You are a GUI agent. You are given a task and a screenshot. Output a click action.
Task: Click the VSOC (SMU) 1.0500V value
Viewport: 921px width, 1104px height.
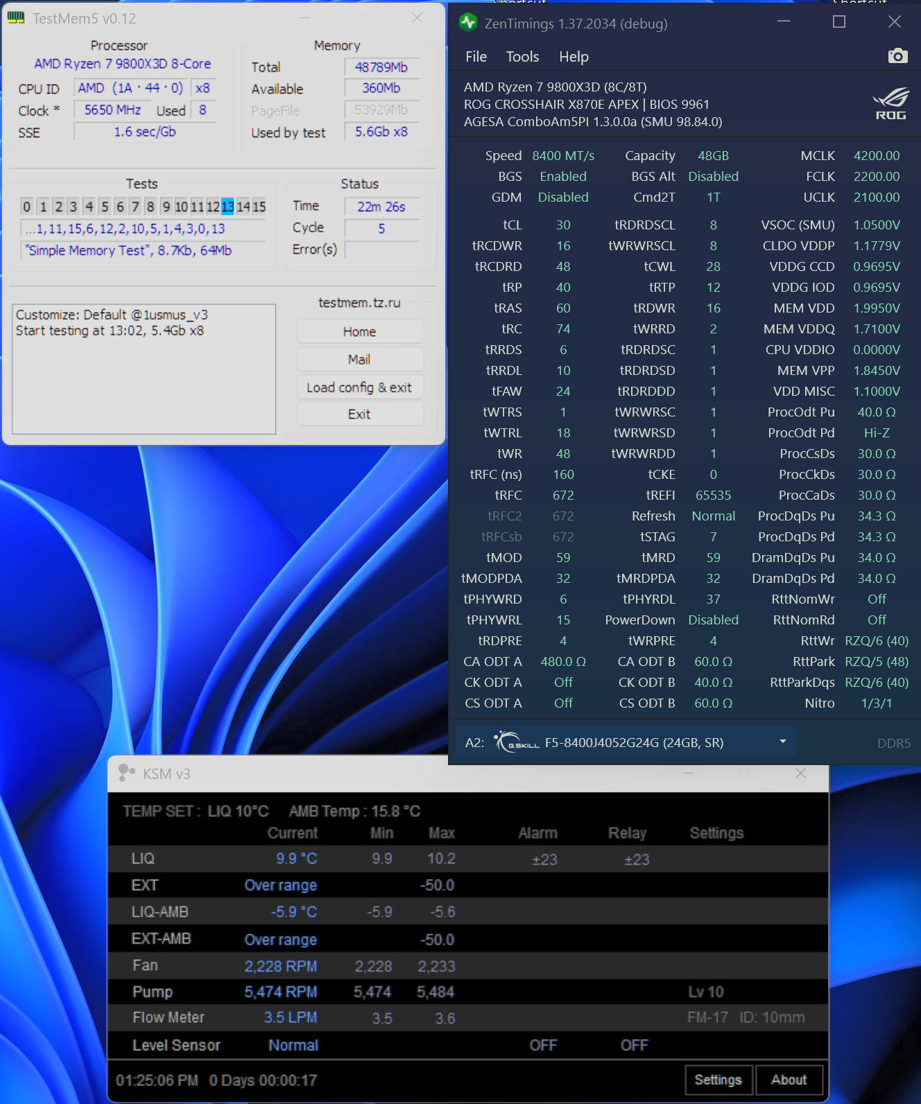(877, 225)
